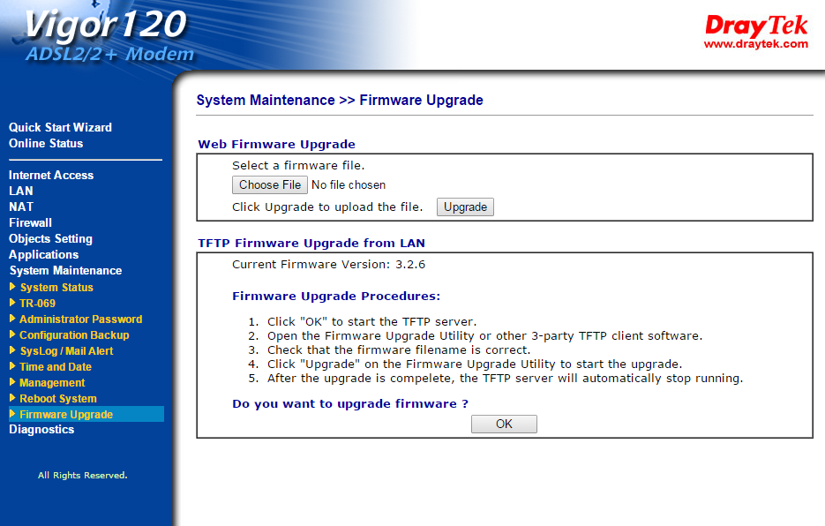
Task: Click 'Do you want to upgrade firmware ?' text
Action: [x=350, y=404]
